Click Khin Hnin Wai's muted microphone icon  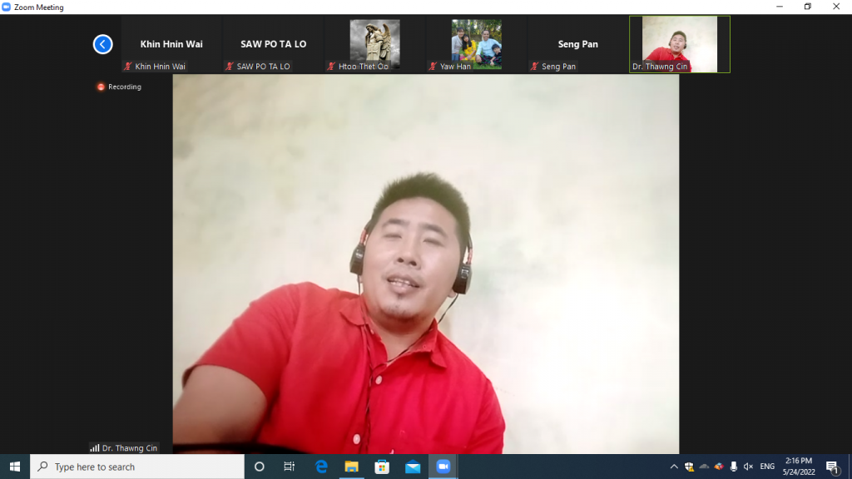click(x=127, y=67)
